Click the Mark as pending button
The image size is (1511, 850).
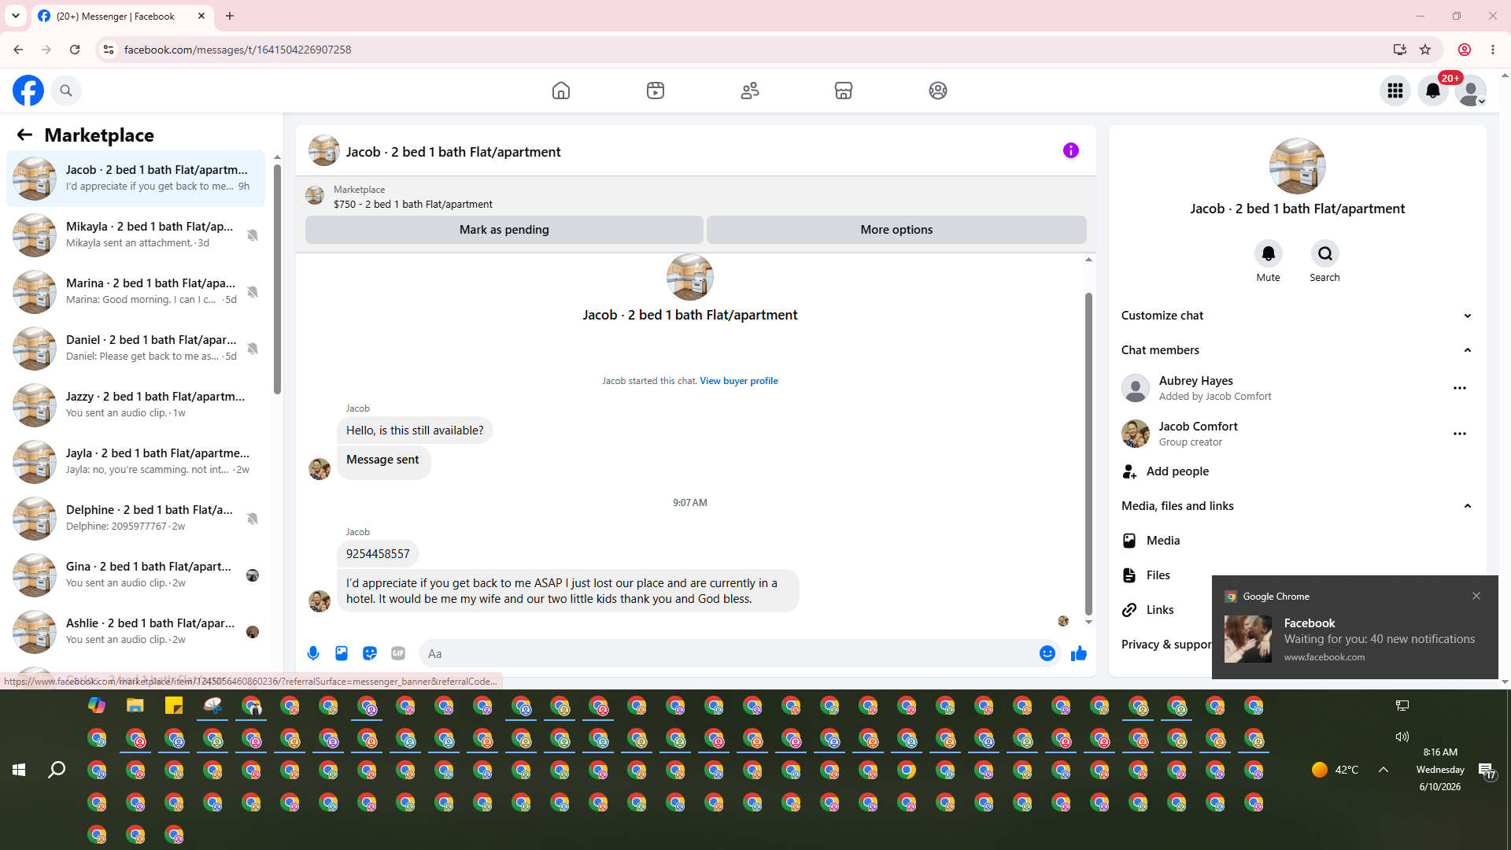[x=504, y=230]
